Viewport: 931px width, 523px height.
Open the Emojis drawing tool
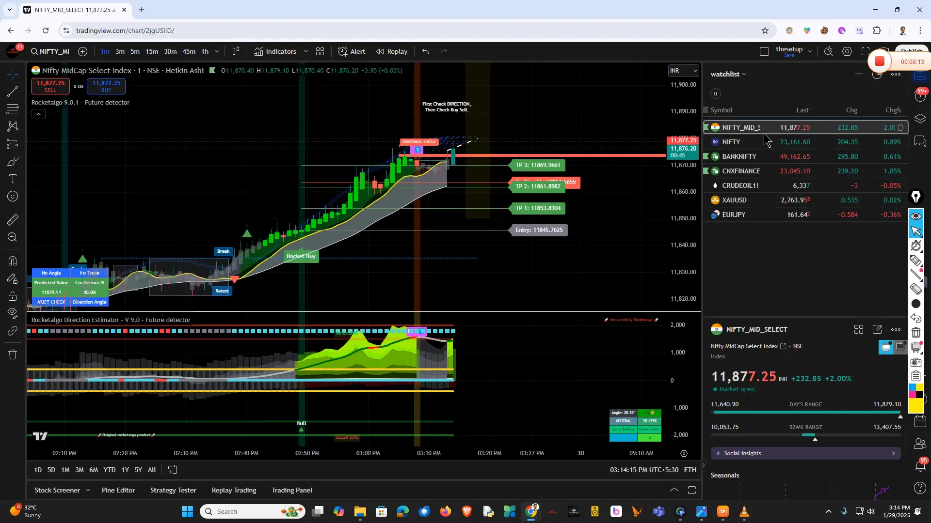pyautogui.click(x=12, y=196)
